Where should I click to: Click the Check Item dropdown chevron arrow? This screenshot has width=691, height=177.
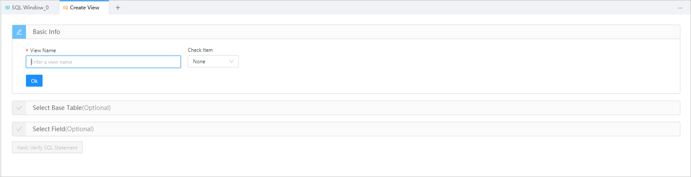click(231, 62)
